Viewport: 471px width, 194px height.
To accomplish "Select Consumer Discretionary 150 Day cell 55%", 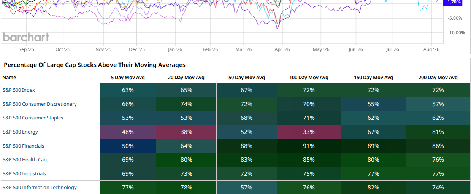I will pyautogui.click(x=373, y=104).
